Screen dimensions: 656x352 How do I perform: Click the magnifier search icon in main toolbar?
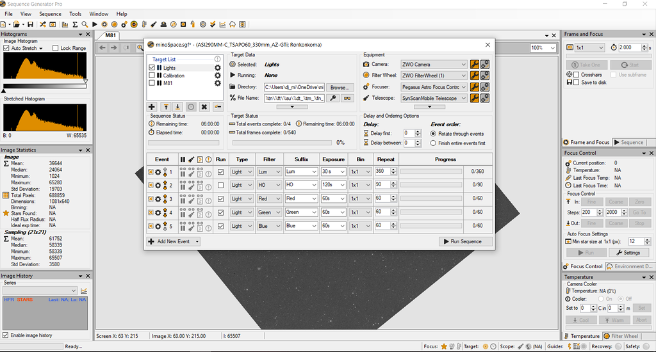tap(85, 25)
